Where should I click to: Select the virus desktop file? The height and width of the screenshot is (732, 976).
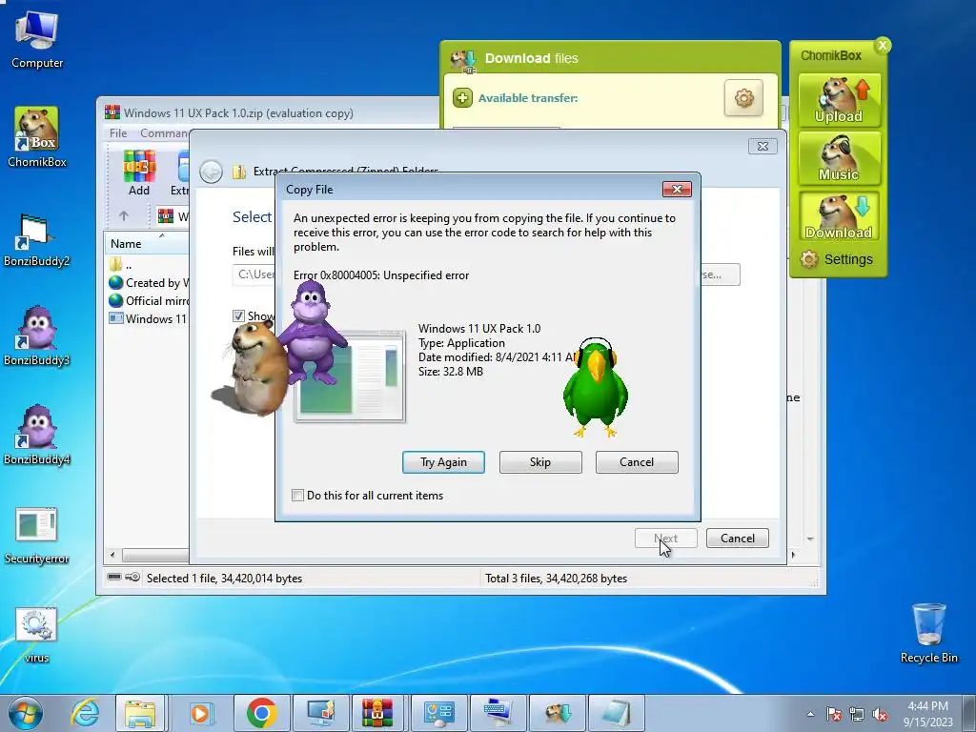[37, 635]
